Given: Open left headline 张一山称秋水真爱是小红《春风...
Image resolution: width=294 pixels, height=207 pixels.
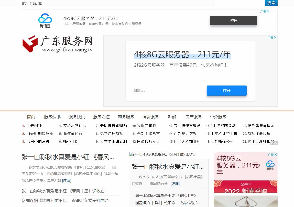Looking at the screenshot, I should (x=68, y=157).
